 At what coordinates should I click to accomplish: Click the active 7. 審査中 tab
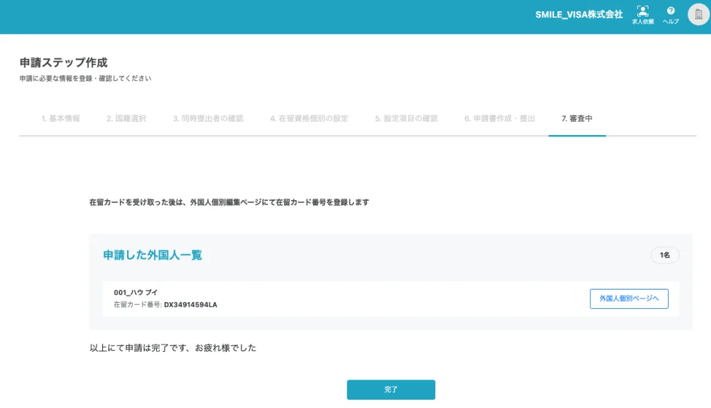(577, 118)
